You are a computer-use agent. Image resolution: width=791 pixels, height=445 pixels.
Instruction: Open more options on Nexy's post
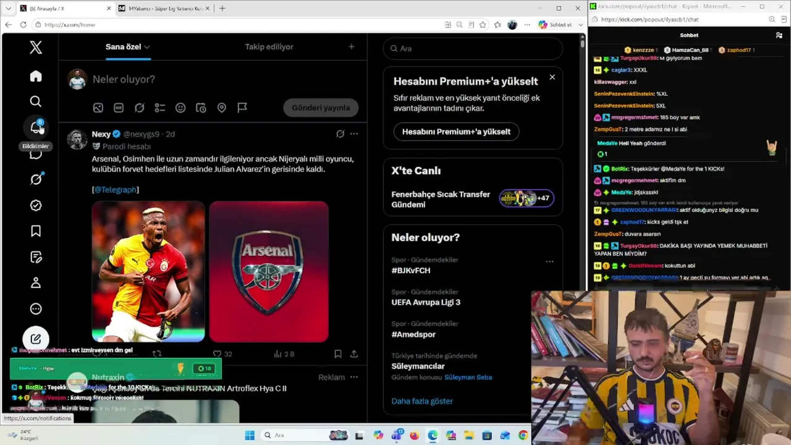354,133
